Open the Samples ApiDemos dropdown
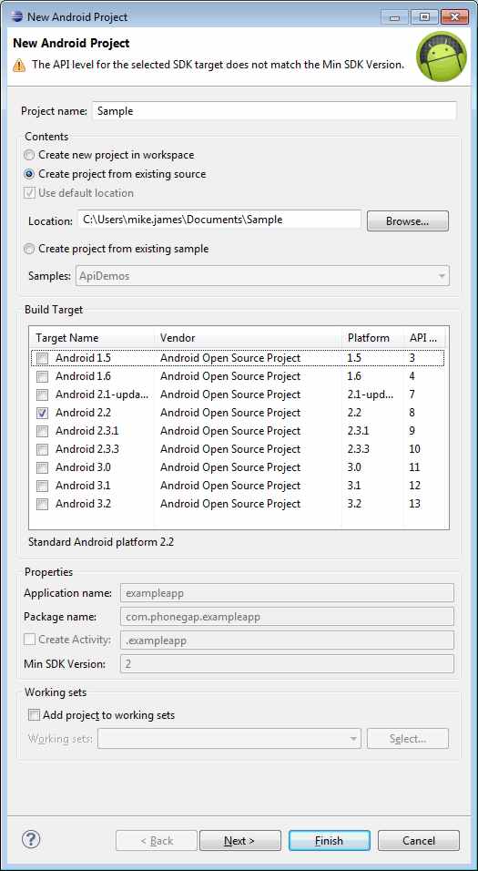The width and height of the screenshot is (478, 871). tap(262, 275)
